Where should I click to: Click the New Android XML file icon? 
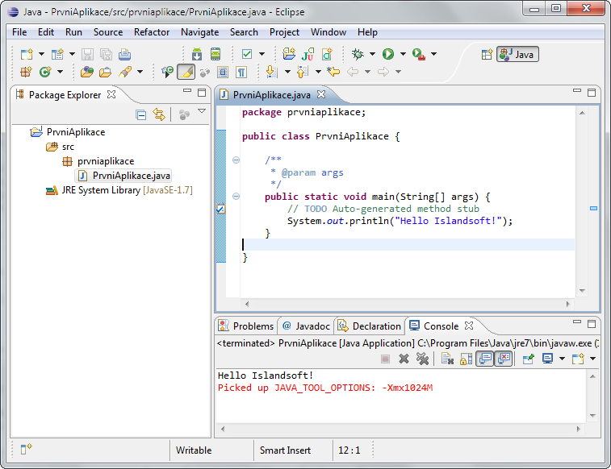327,54
